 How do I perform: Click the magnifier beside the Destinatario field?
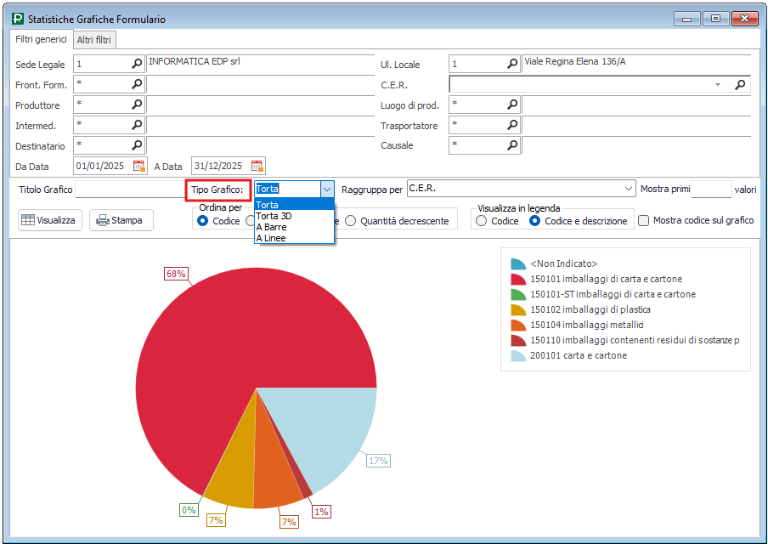point(137,145)
